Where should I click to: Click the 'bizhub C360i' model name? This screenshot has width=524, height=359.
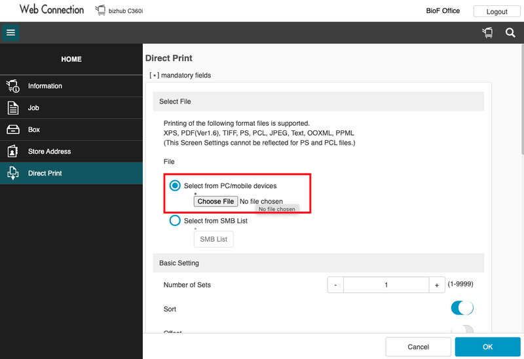click(126, 11)
